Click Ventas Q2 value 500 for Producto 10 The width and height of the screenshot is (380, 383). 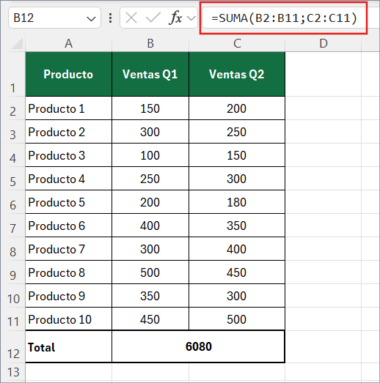[x=237, y=319]
